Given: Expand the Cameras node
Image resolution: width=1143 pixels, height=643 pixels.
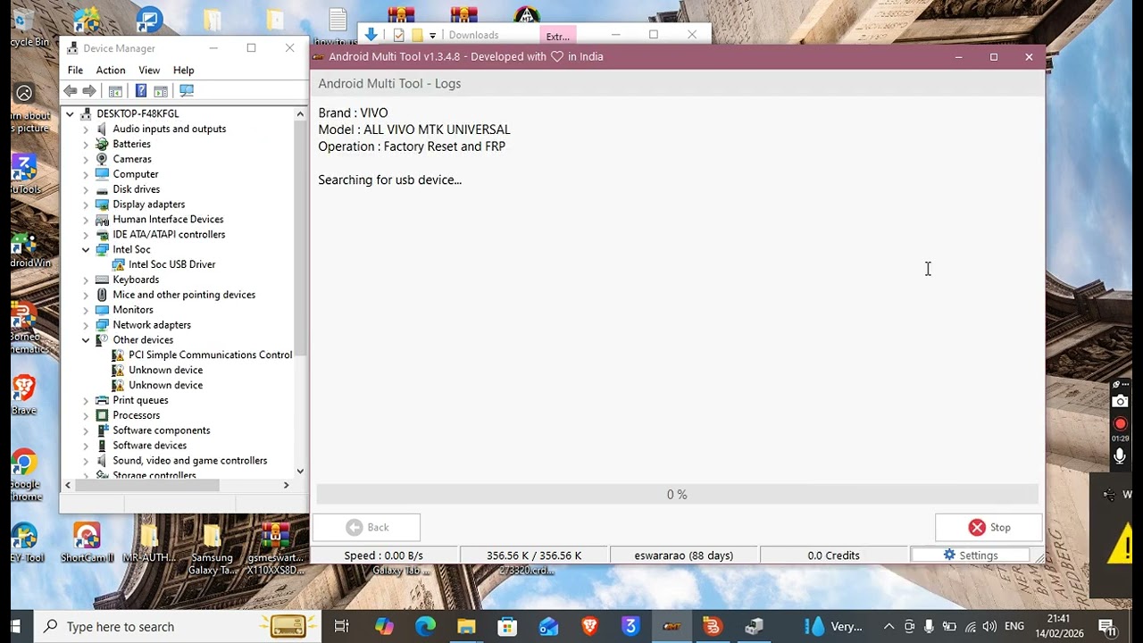Looking at the screenshot, I should point(86,159).
